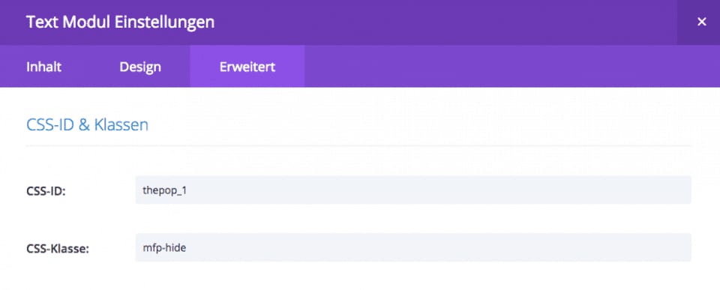Click empty space after mfp-hide in field
The image size is (720, 290).
436,247
